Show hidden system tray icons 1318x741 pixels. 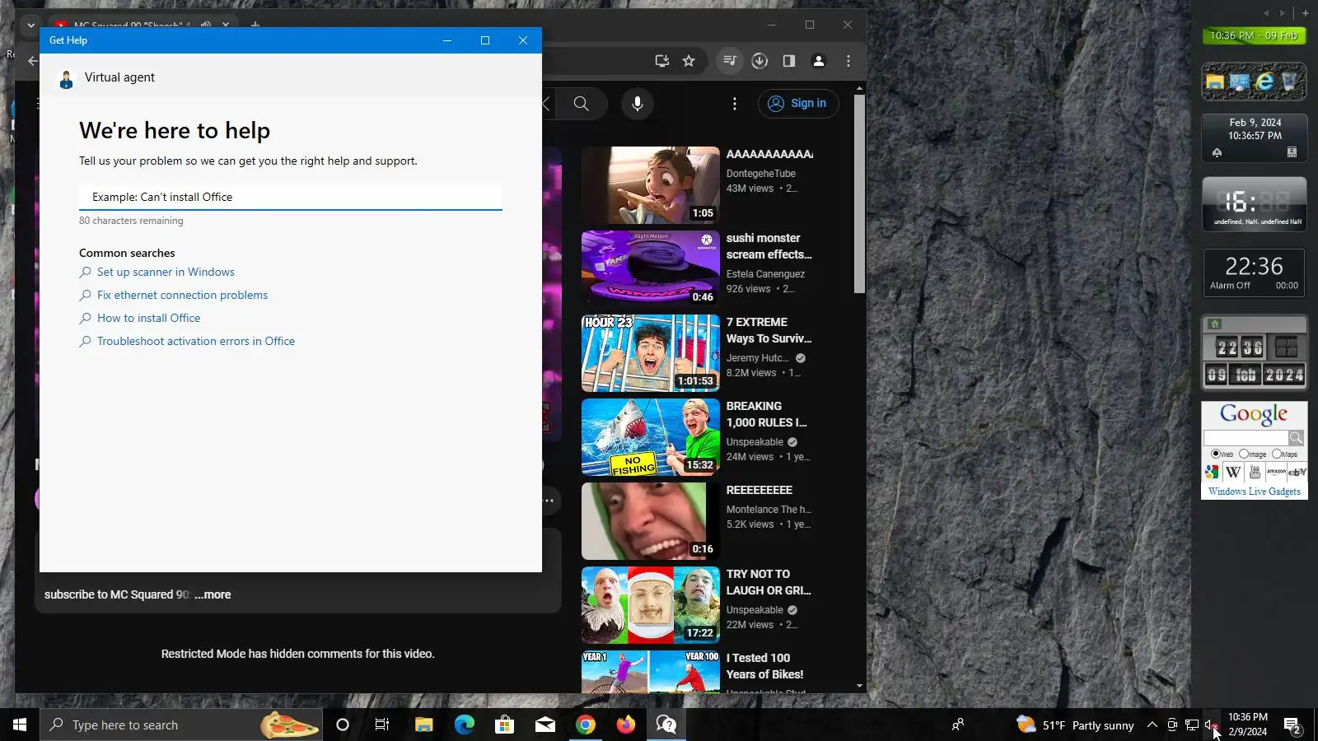click(1152, 725)
